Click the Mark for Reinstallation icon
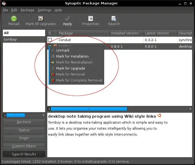 click(53, 62)
